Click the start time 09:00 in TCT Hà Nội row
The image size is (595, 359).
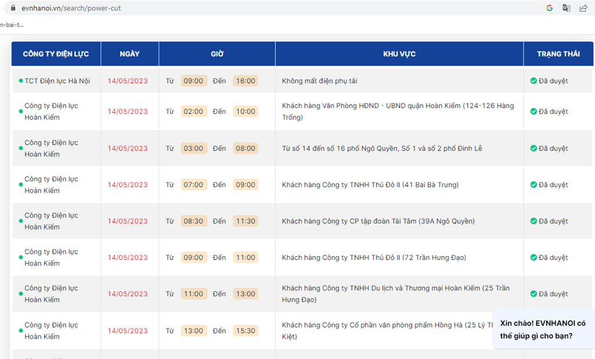(x=193, y=81)
